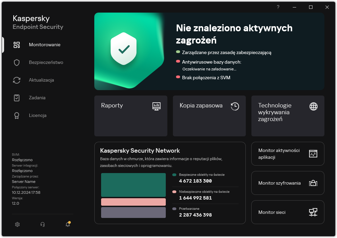The width and height of the screenshot is (337, 238).
Task: Open the Raporty monitor icon
Action: [x=156, y=106]
